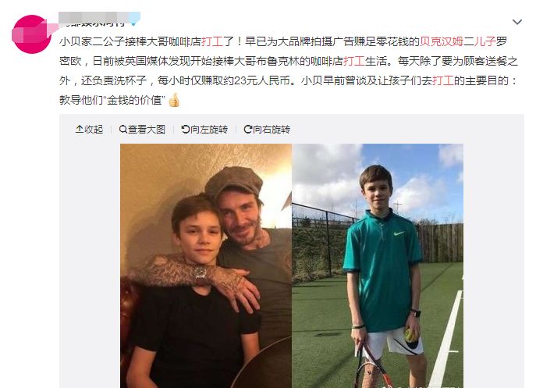Click the thumbs-up emoji in the post
This screenshot has height=388, width=536.
click(174, 100)
